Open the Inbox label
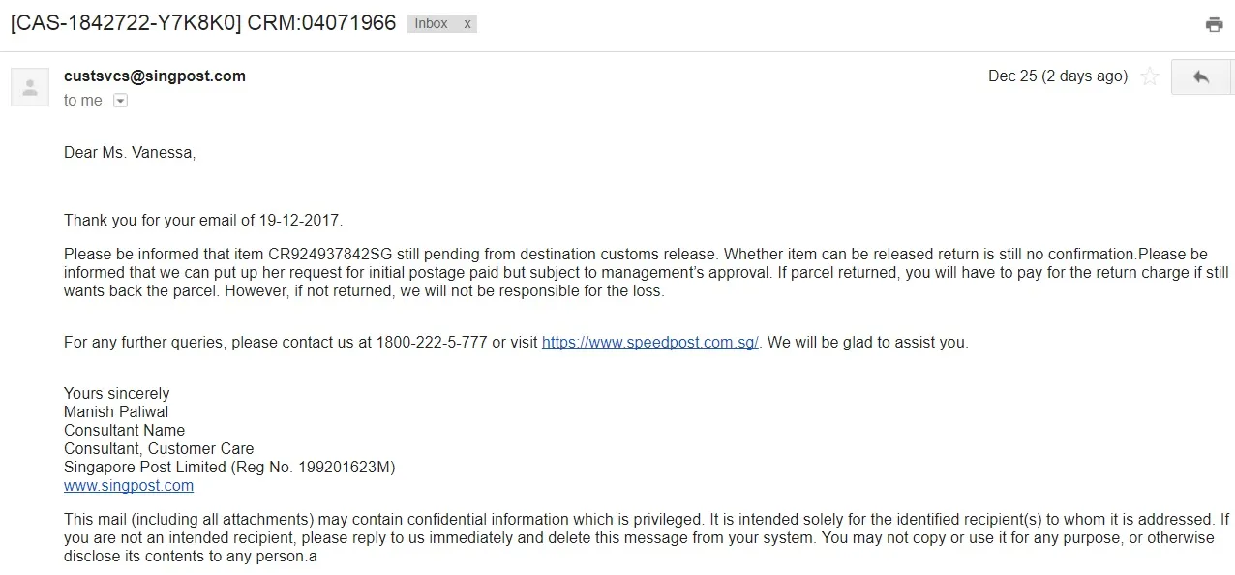 click(x=432, y=23)
